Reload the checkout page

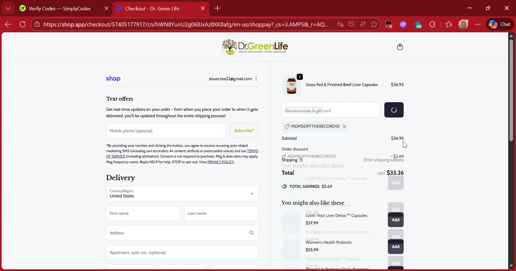click(23, 24)
